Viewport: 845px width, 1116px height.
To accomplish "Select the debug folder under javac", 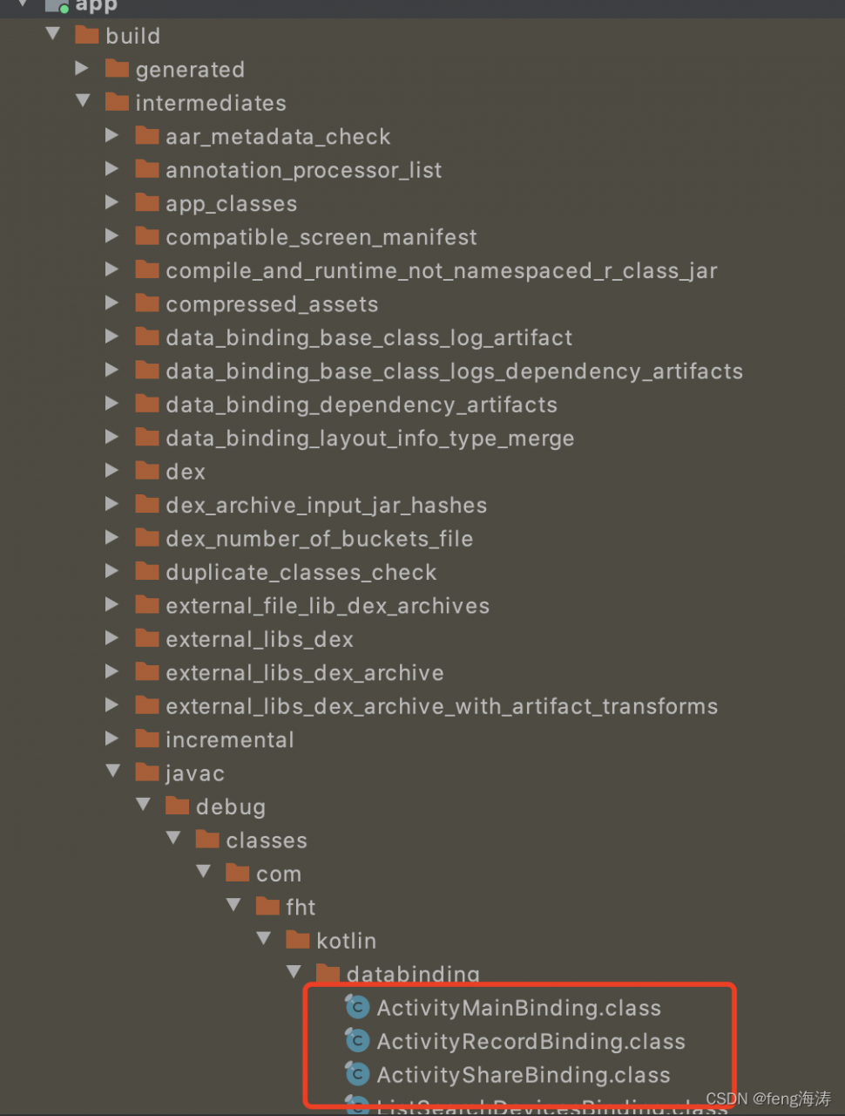I will (230, 806).
